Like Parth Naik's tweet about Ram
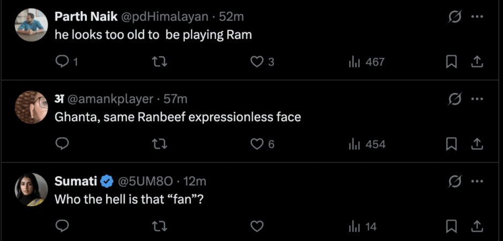Screen dimensions: 503x241 (x=258, y=62)
